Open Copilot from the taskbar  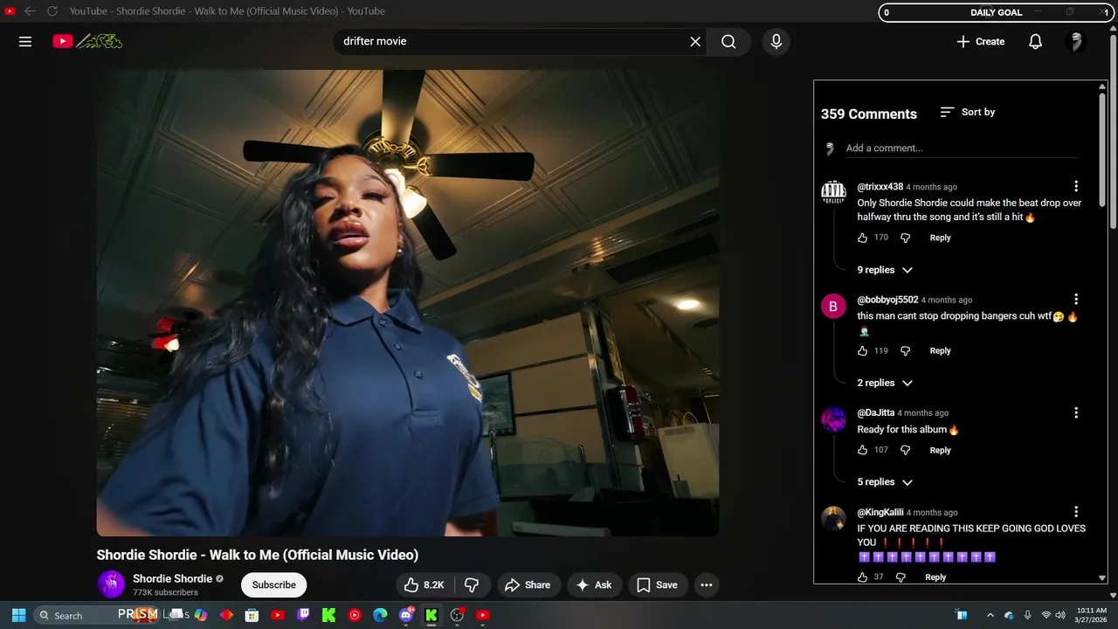click(x=201, y=615)
